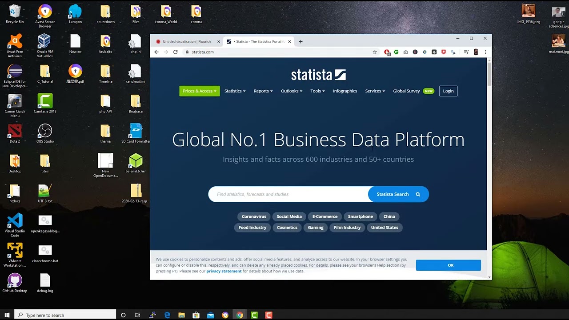Click the Windows taskbar search box
The image size is (569, 320).
[x=65, y=315]
